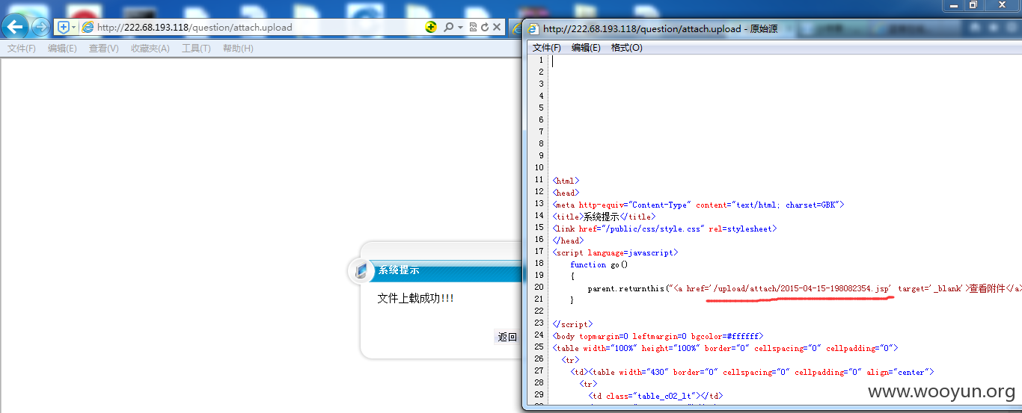The width and height of the screenshot is (1022, 413).
Task: Open the 编辑(E) menu in Internet Explorer
Action: point(62,48)
